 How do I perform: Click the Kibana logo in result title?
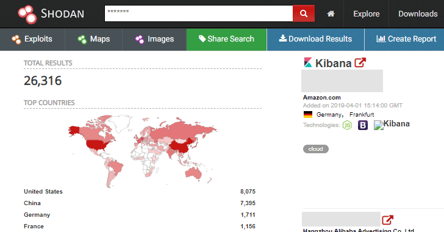(308, 62)
